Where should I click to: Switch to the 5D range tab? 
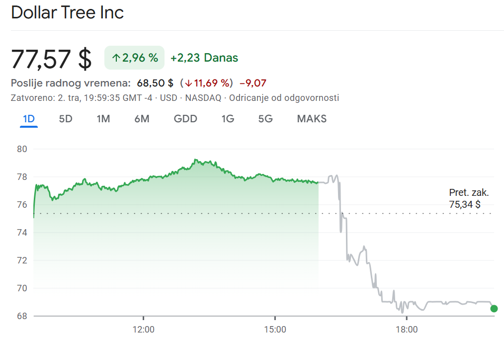[x=66, y=119]
